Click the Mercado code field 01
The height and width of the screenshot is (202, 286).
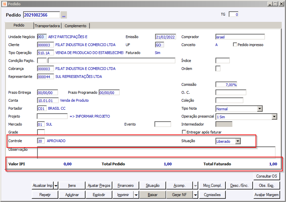[41, 124]
